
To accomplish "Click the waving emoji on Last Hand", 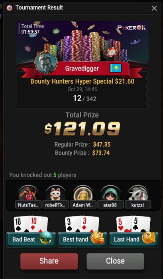I will pos(149,238).
